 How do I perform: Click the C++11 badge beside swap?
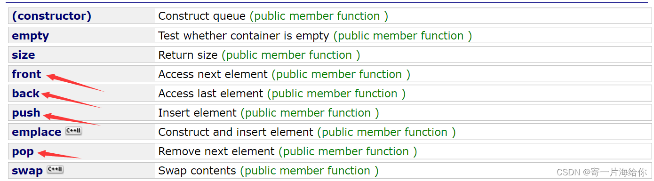55,169
